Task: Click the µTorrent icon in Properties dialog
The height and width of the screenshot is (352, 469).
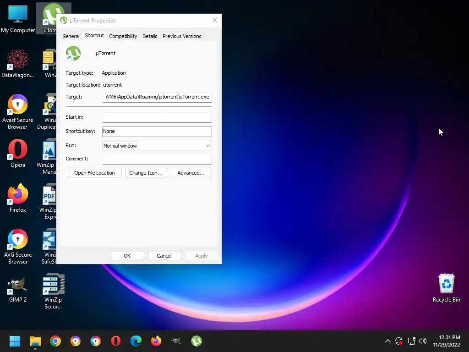Action: pyautogui.click(x=73, y=53)
